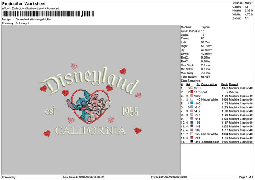Click the Trims value '53'

[x=203, y=39]
